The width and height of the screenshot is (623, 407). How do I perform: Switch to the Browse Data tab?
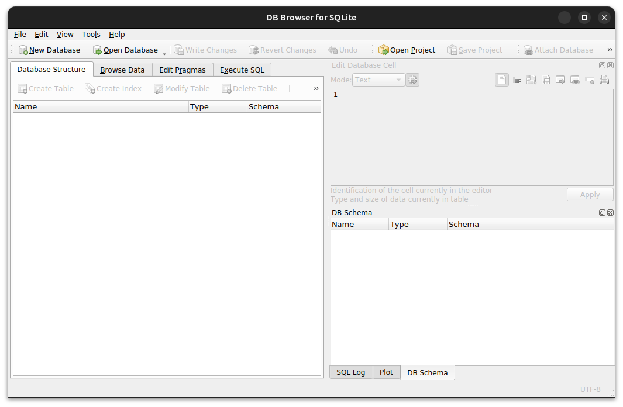(x=122, y=70)
